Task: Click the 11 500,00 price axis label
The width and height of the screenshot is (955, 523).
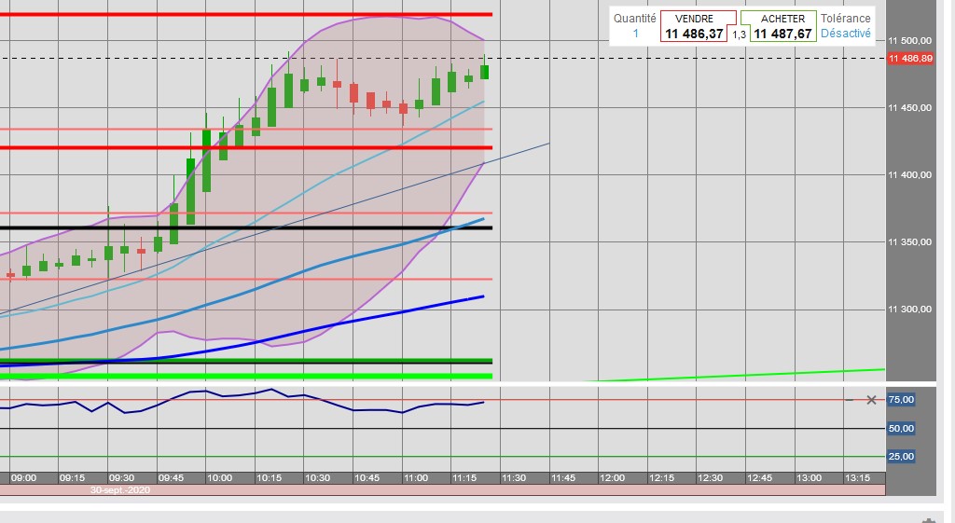Action: click(x=909, y=41)
